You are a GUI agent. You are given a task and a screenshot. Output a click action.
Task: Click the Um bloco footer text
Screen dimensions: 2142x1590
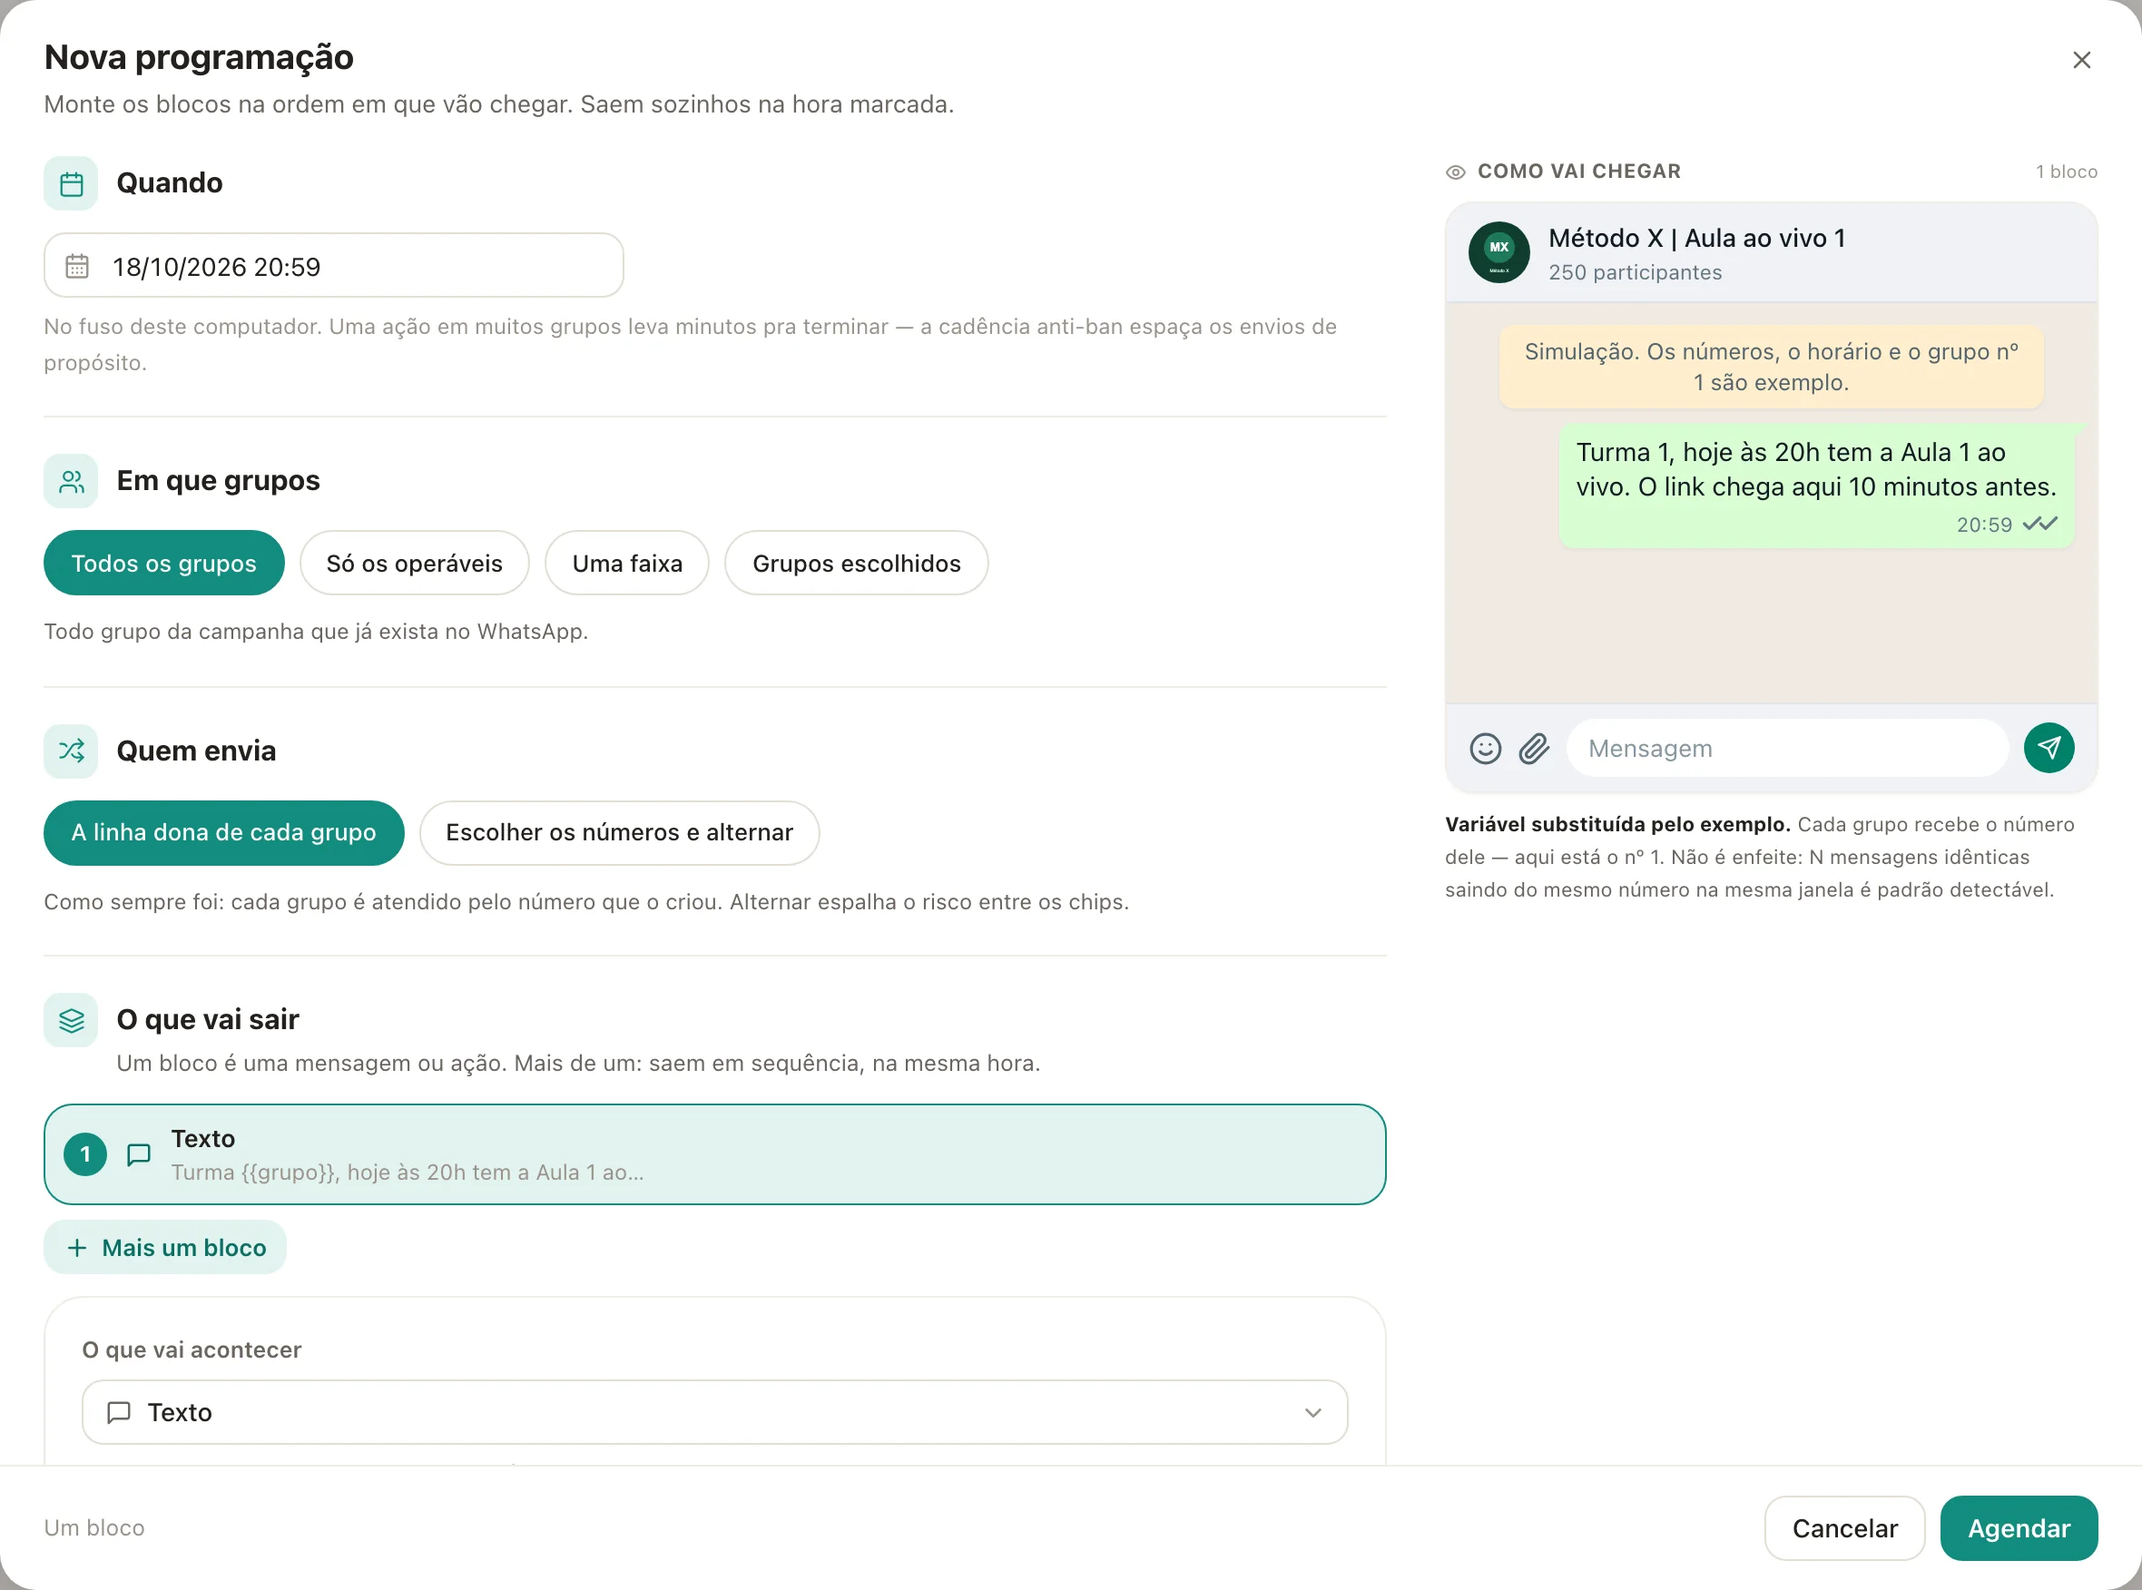click(94, 1527)
